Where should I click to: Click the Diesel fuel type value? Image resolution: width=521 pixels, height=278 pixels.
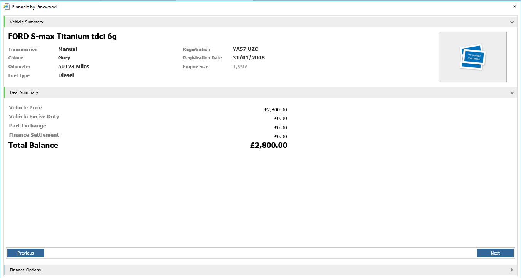coord(66,75)
